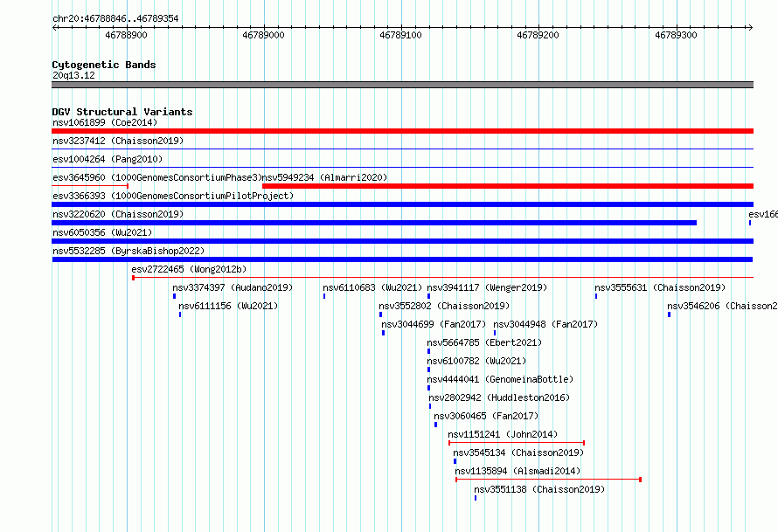Click the nsv1135894 red interval line
The height and width of the screenshot is (532, 778).
(548, 480)
